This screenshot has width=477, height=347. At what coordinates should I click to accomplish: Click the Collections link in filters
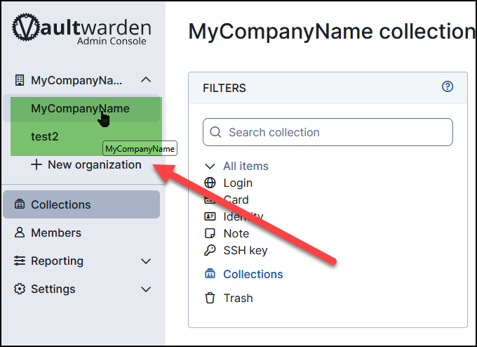coord(253,274)
